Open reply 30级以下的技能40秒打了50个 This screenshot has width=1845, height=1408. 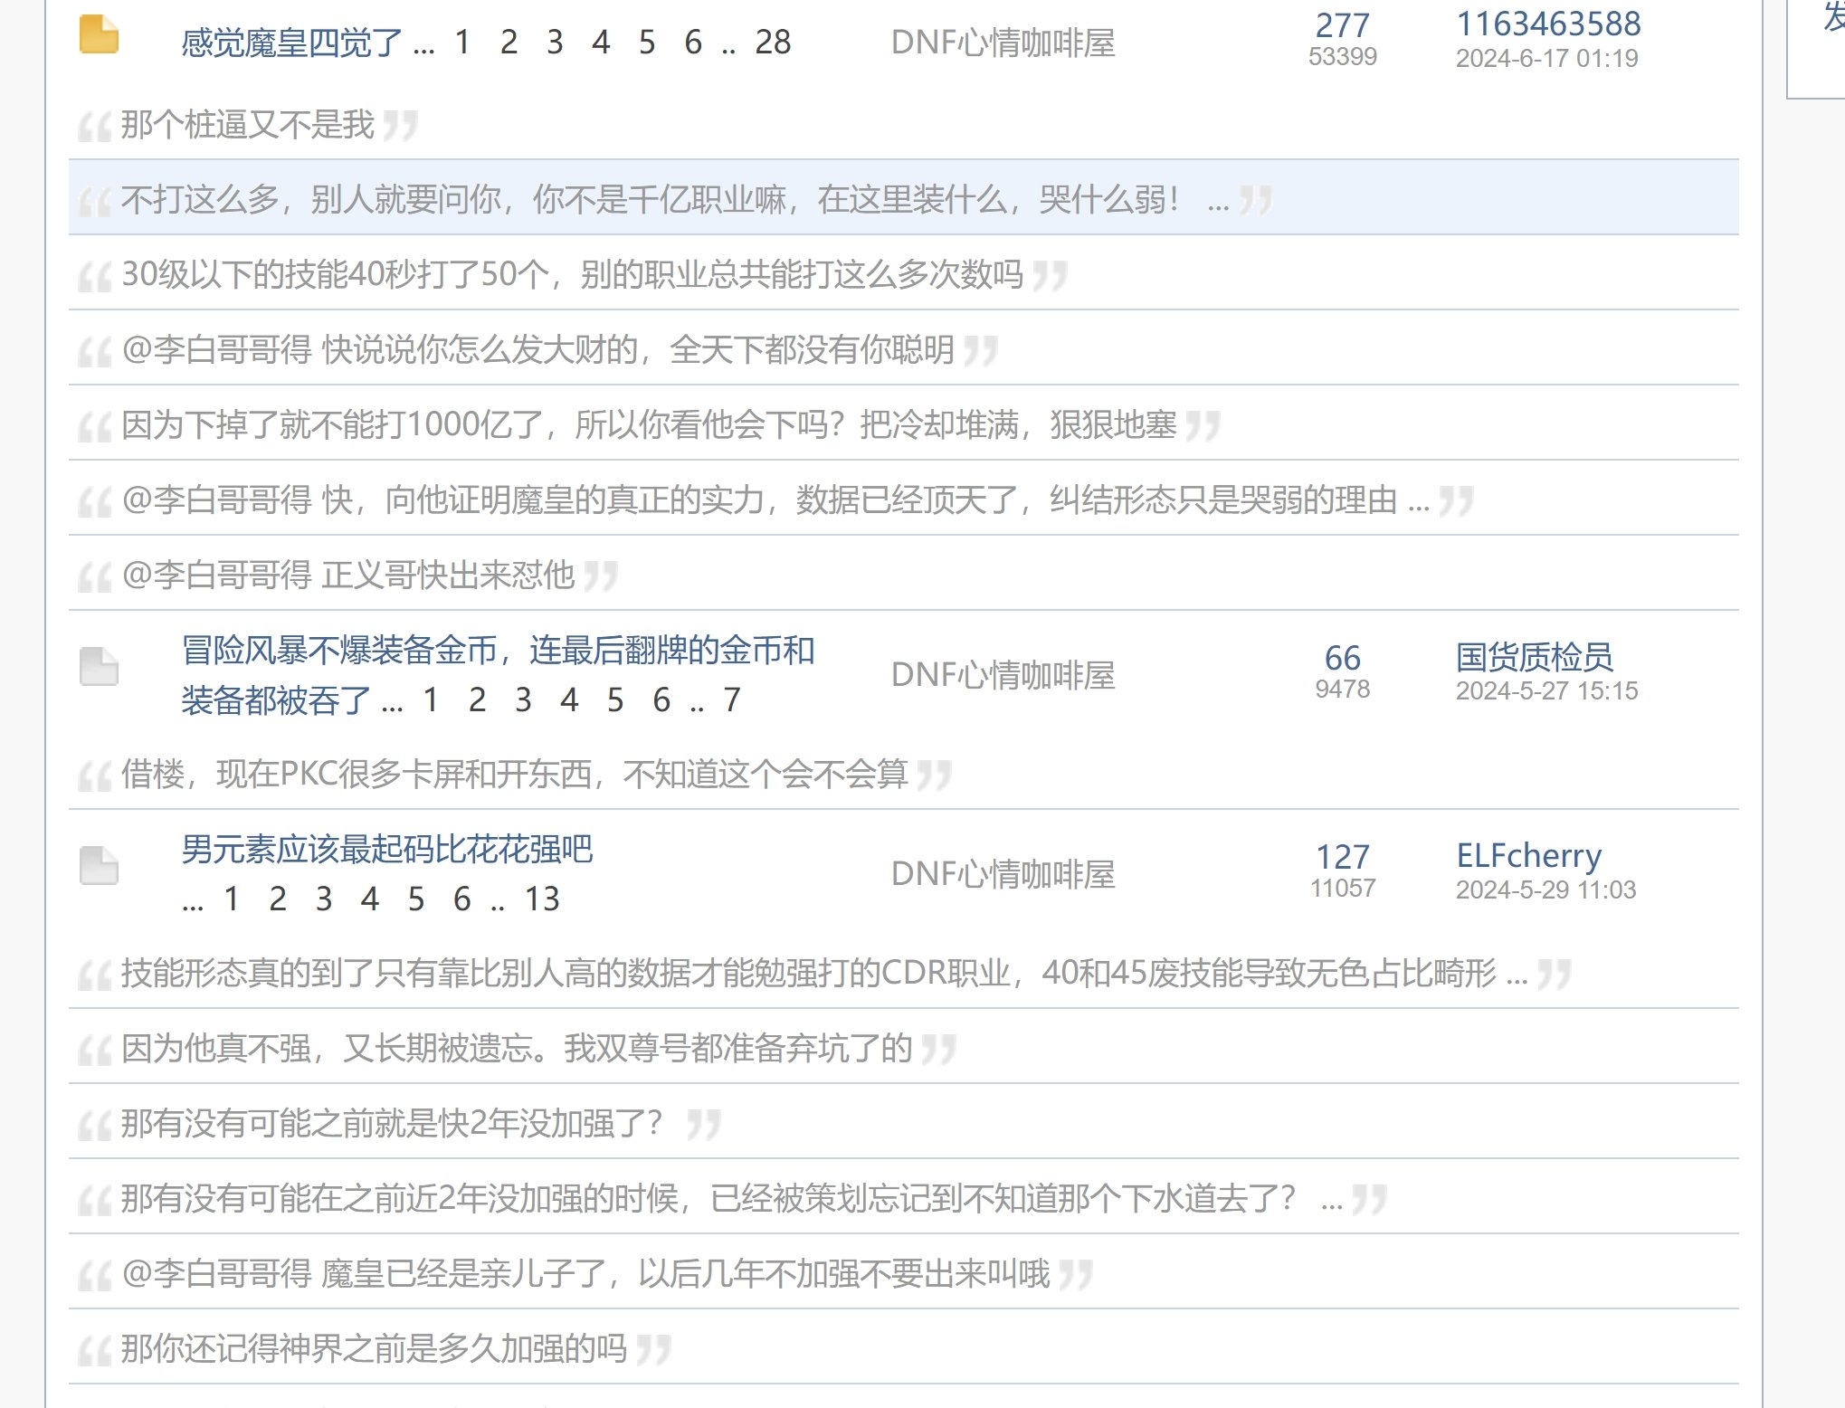572,274
